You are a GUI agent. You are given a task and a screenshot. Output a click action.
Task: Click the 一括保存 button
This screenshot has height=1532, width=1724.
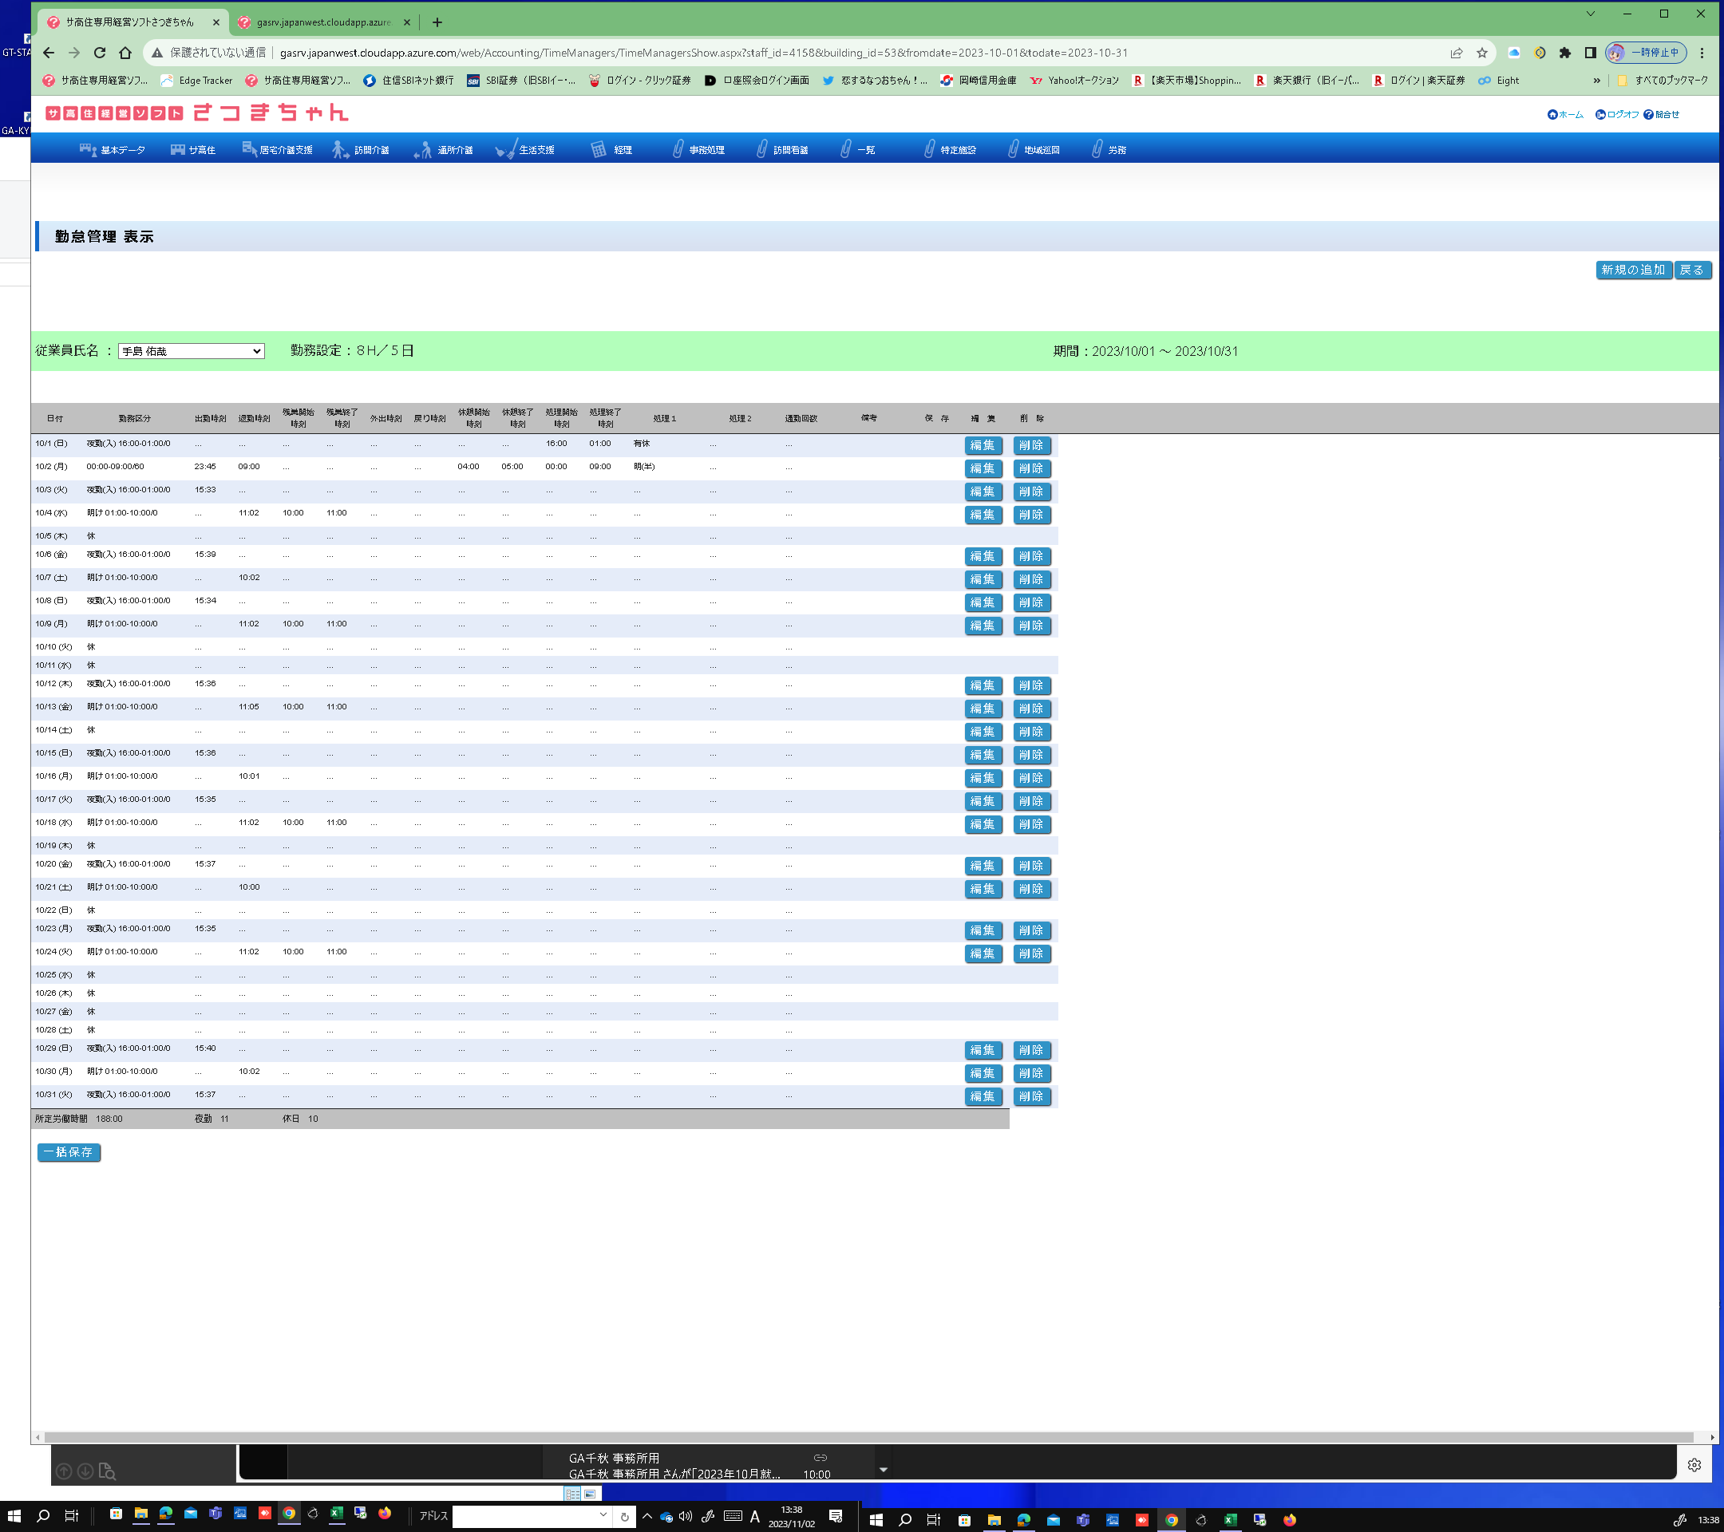pyautogui.click(x=69, y=1151)
